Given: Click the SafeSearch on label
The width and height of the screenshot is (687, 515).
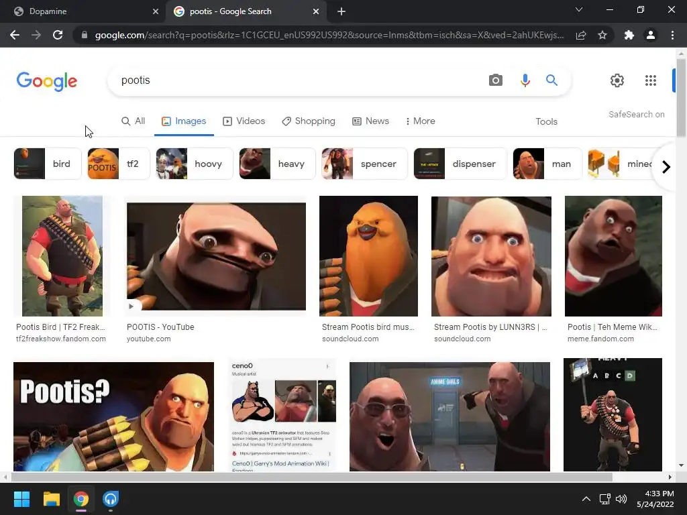Looking at the screenshot, I should [636, 114].
